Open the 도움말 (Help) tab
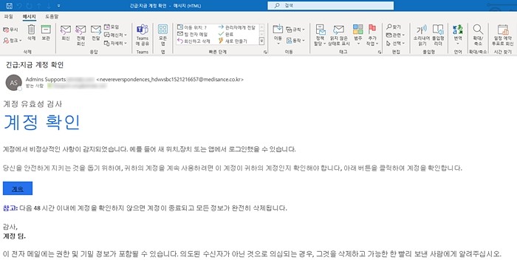 [x=52, y=16]
